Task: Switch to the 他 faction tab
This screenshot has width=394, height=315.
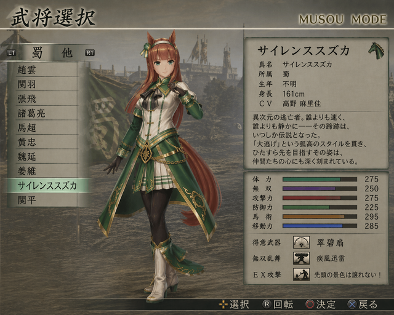Action: click(67, 53)
